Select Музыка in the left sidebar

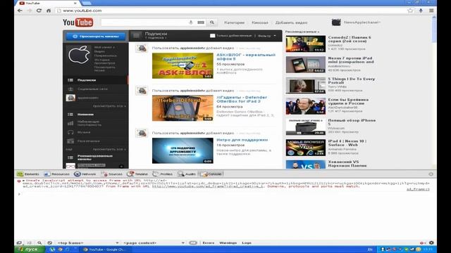click(x=96, y=132)
